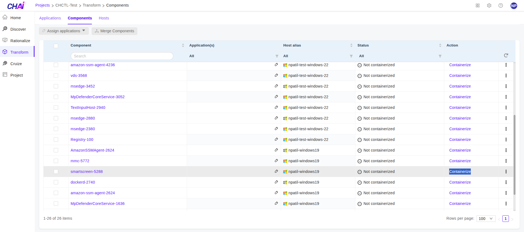
Task: Refresh the components table
Action: [x=506, y=56]
